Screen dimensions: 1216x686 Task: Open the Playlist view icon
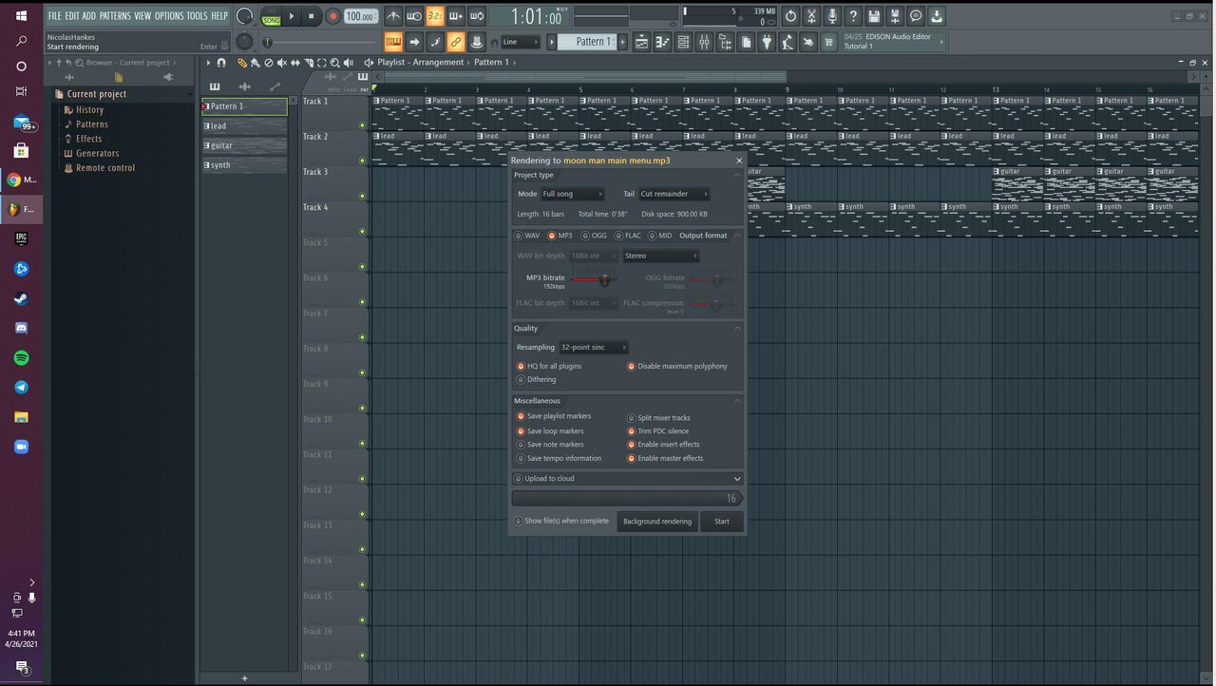pyautogui.click(x=641, y=42)
